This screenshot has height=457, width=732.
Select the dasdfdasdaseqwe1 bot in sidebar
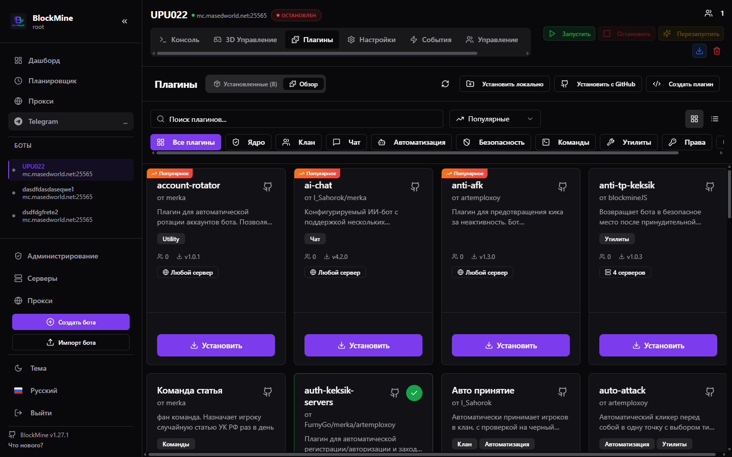point(71,193)
